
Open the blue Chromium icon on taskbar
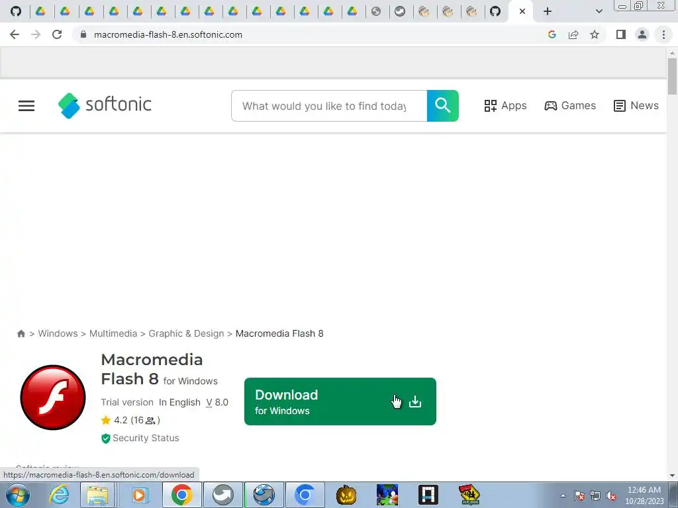305,495
